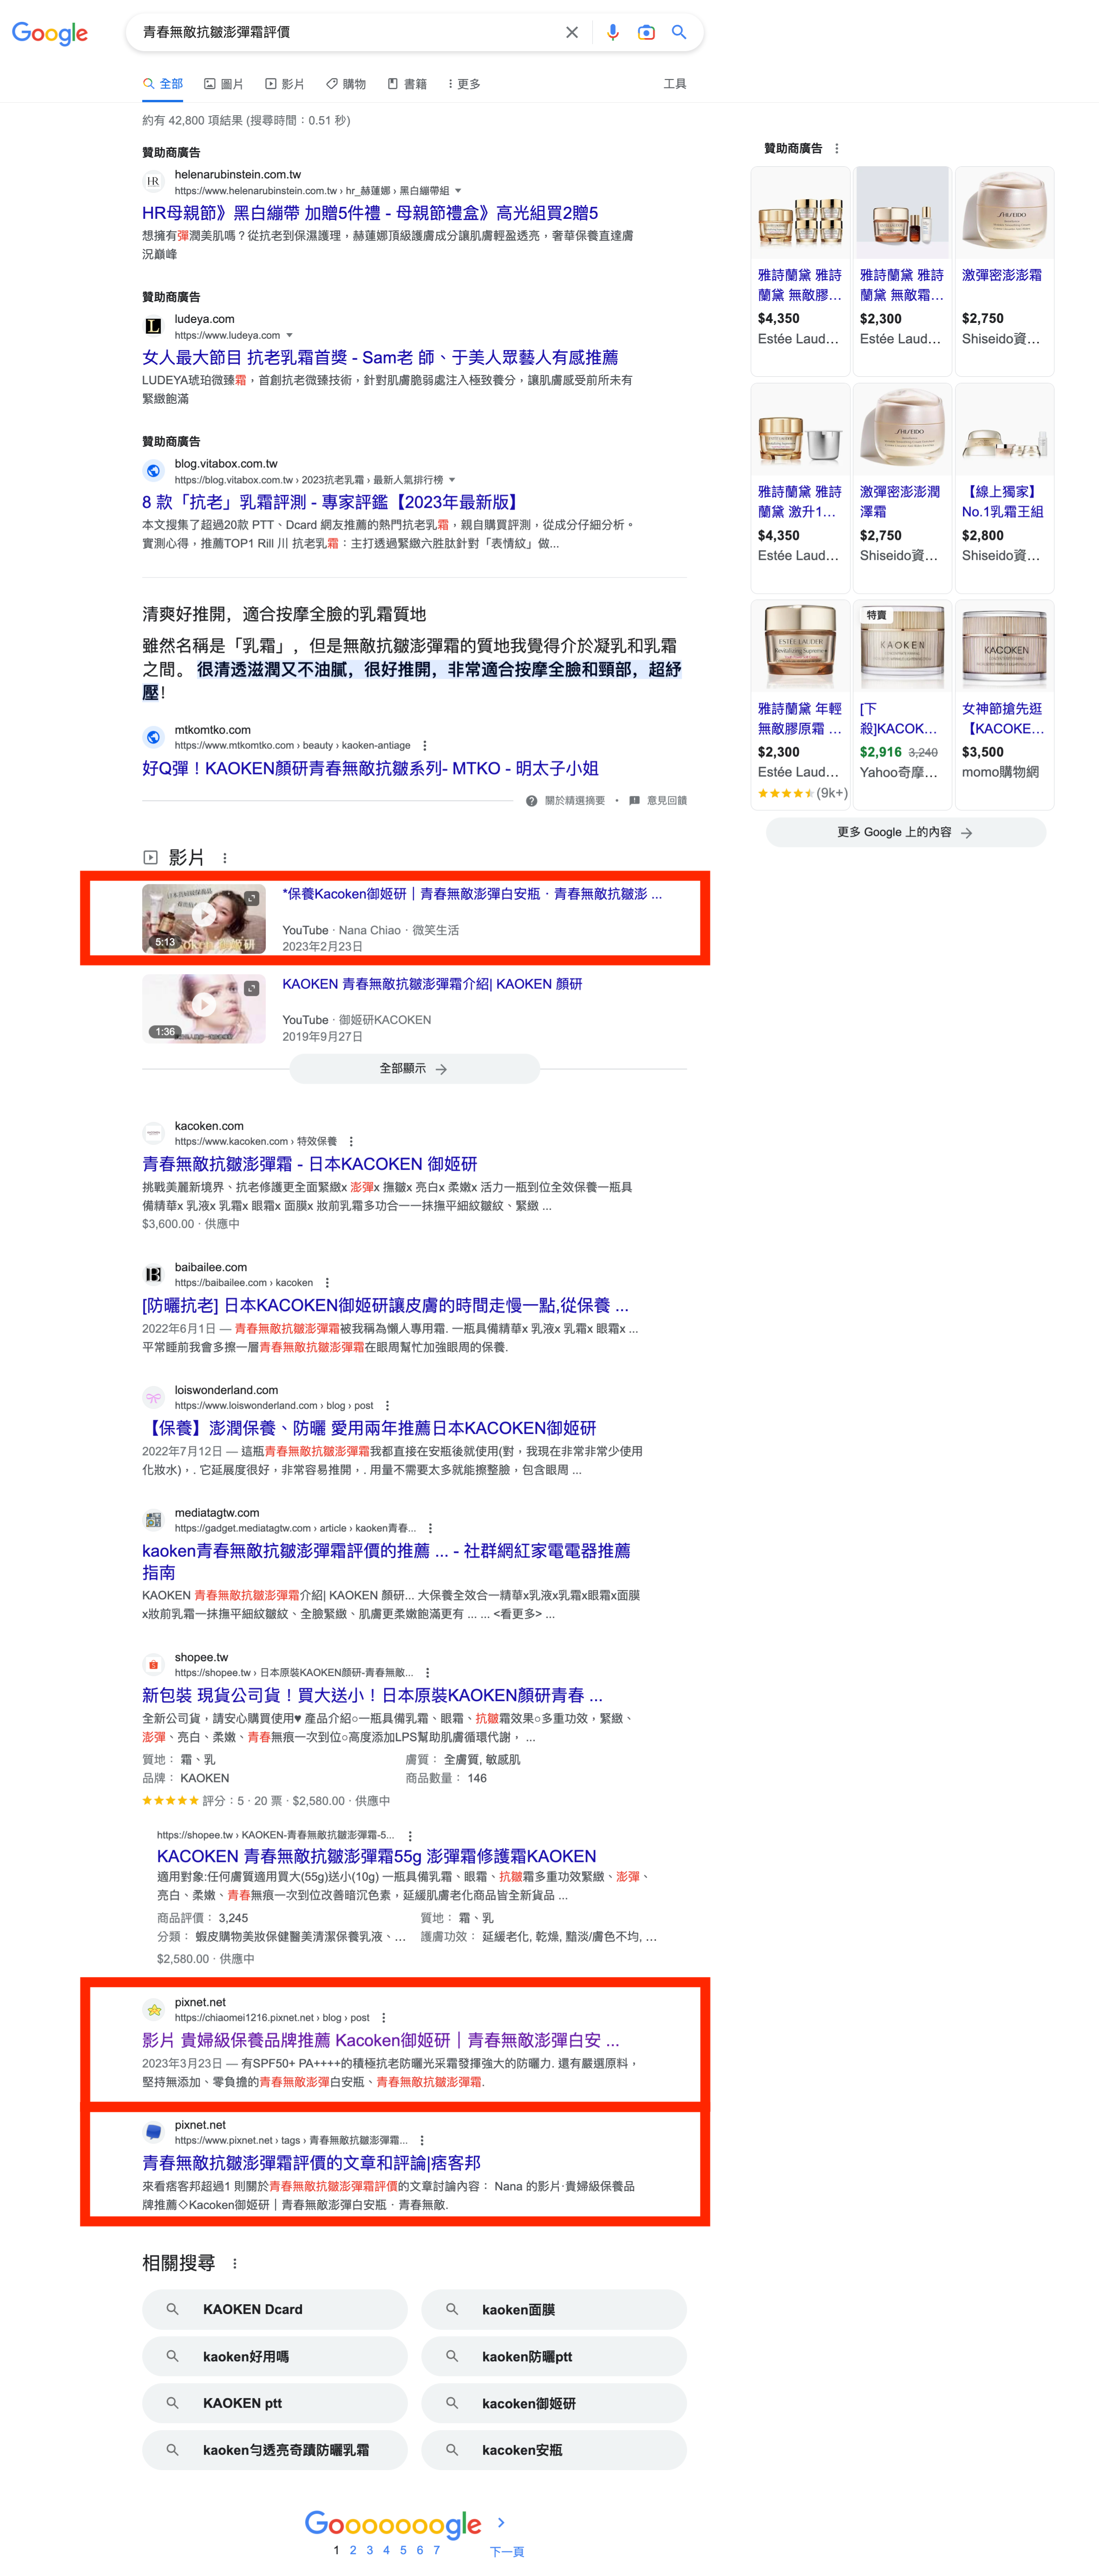
Task: Open [防曬抗老] 日本KACOKEN御姬研 baibailee link
Action: (385, 1305)
